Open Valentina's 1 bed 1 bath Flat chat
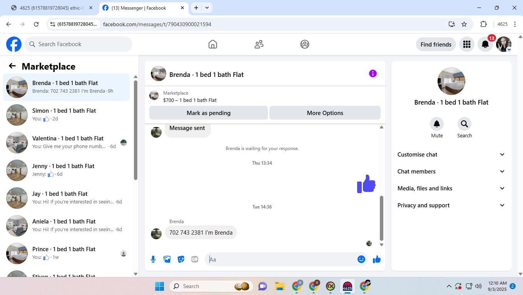 [x=66, y=143]
